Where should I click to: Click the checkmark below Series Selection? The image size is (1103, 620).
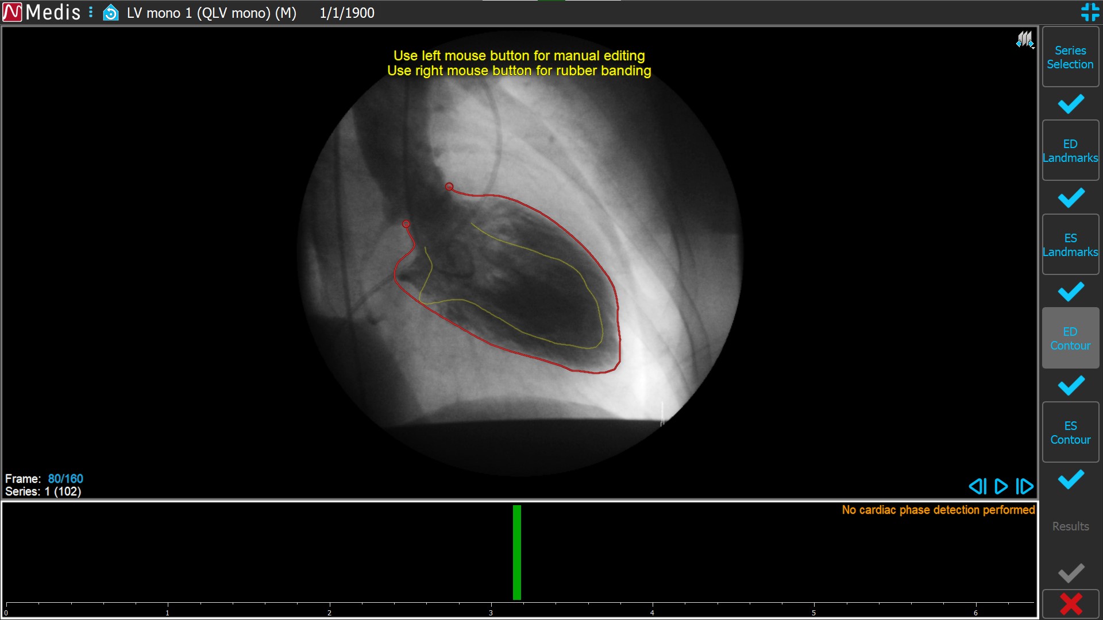click(1071, 104)
